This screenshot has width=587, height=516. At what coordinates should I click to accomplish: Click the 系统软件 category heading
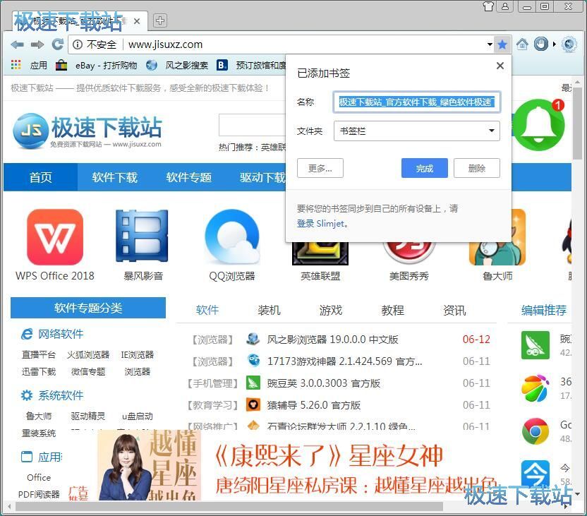61,395
